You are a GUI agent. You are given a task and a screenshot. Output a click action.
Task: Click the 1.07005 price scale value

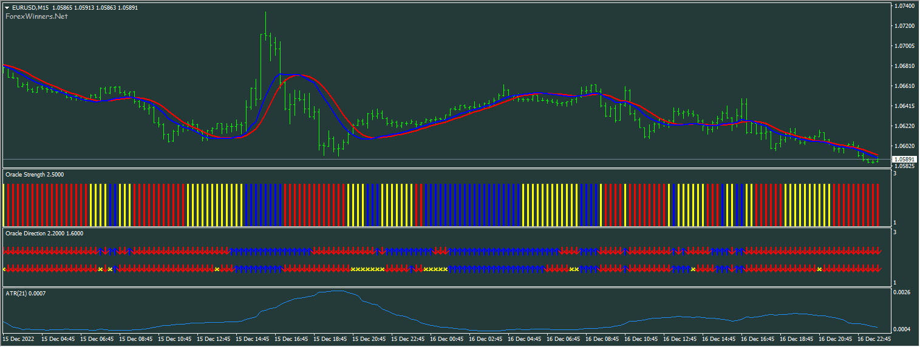(x=904, y=46)
